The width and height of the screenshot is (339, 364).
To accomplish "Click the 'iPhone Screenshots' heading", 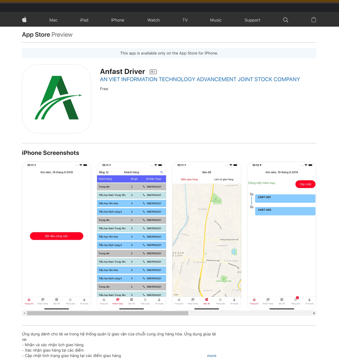I will pos(50,153).
